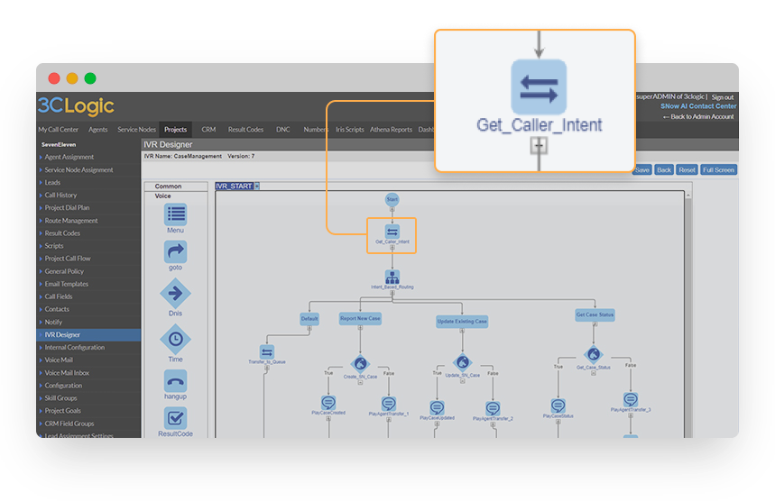
Task: Click the PlayAgentTransfer_1 node
Action: click(x=389, y=404)
